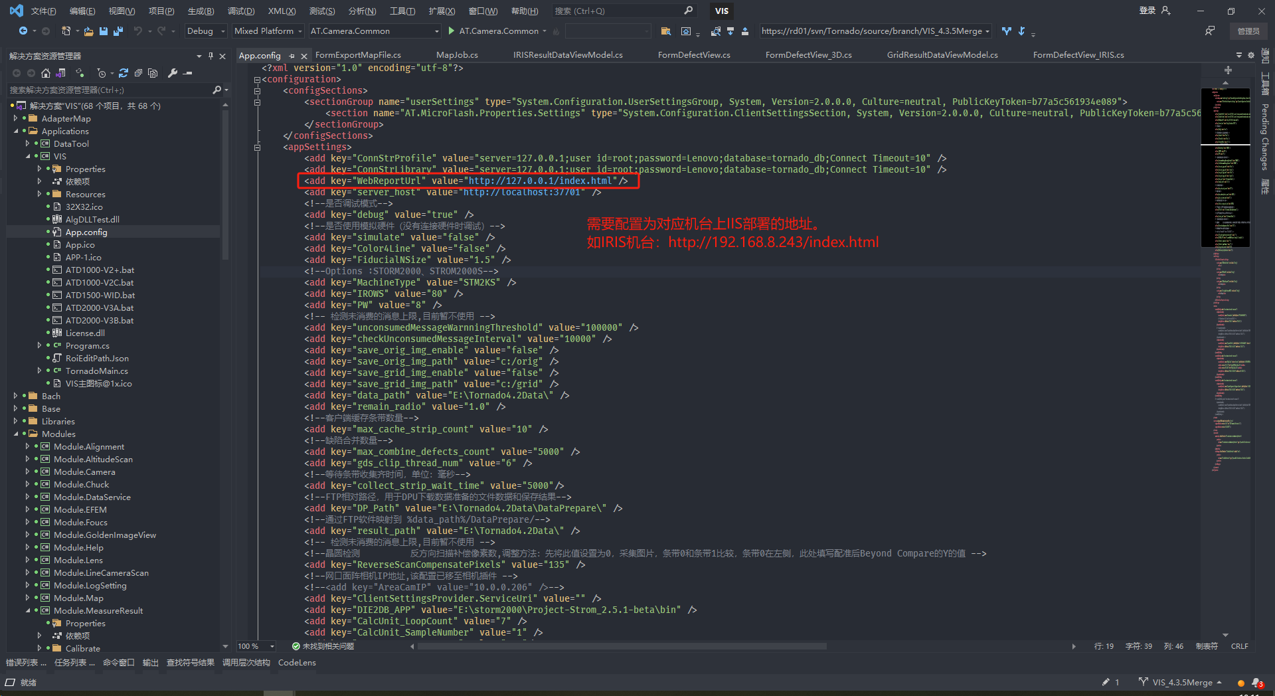
Task: Switch views icon in Solution Explorer toolbar
Action: (61, 73)
